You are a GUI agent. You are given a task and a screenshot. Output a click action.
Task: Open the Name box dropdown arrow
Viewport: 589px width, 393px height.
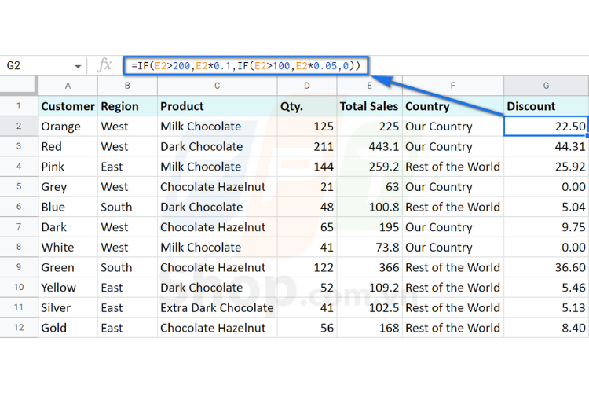coord(78,67)
